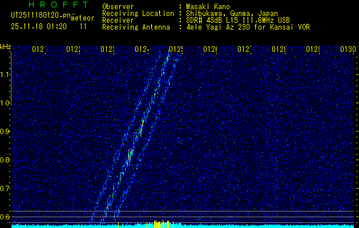The width and height of the screenshot is (359, 228).
Task: Select the location Shibukawa, Gunma, Japan
Action: [232, 14]
